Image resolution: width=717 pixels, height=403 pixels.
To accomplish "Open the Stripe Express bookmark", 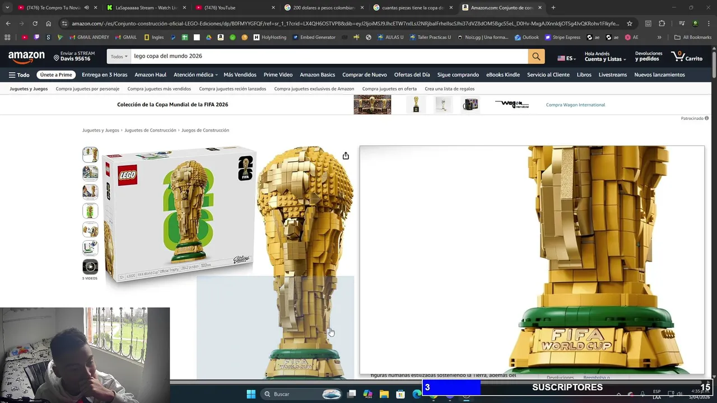I will click(x=562, y=38).
